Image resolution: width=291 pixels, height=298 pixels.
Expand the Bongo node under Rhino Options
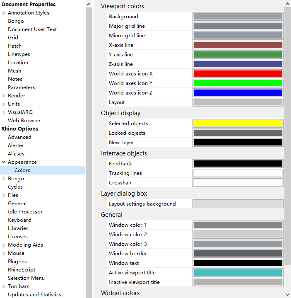(x=3, y=179)
